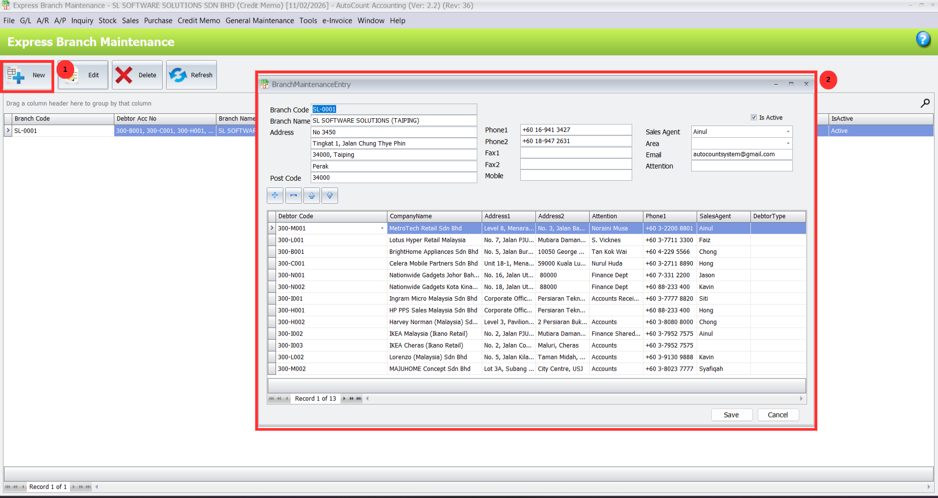
Task: Open the Sales Agent dropdown showing Ainul
Action: pyautogui.click(x=787, y=131)
